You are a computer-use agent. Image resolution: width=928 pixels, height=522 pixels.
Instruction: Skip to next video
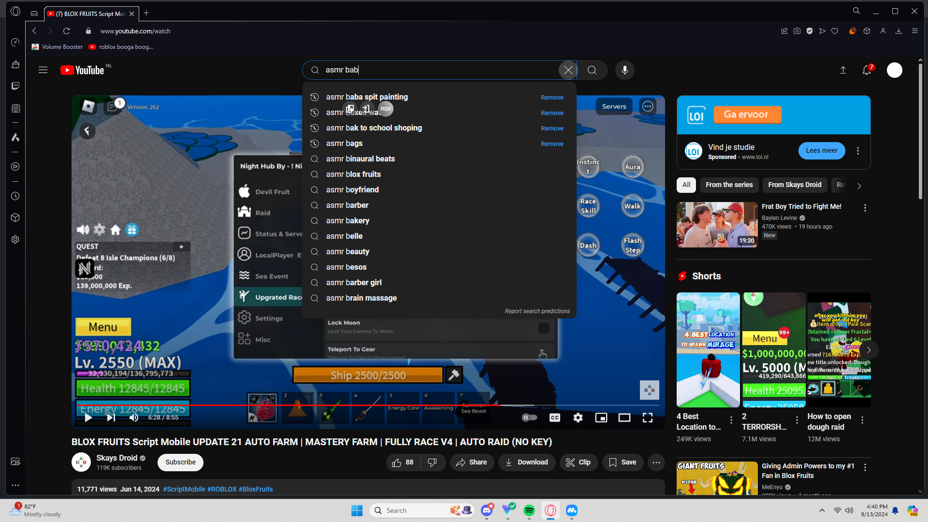(111, 418)
